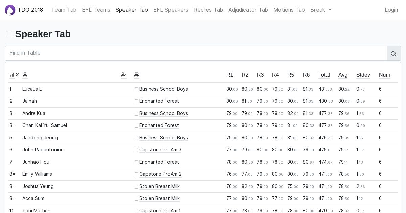Sort table by R5 column
Screen dimensions: 406x213
[291, 75]
